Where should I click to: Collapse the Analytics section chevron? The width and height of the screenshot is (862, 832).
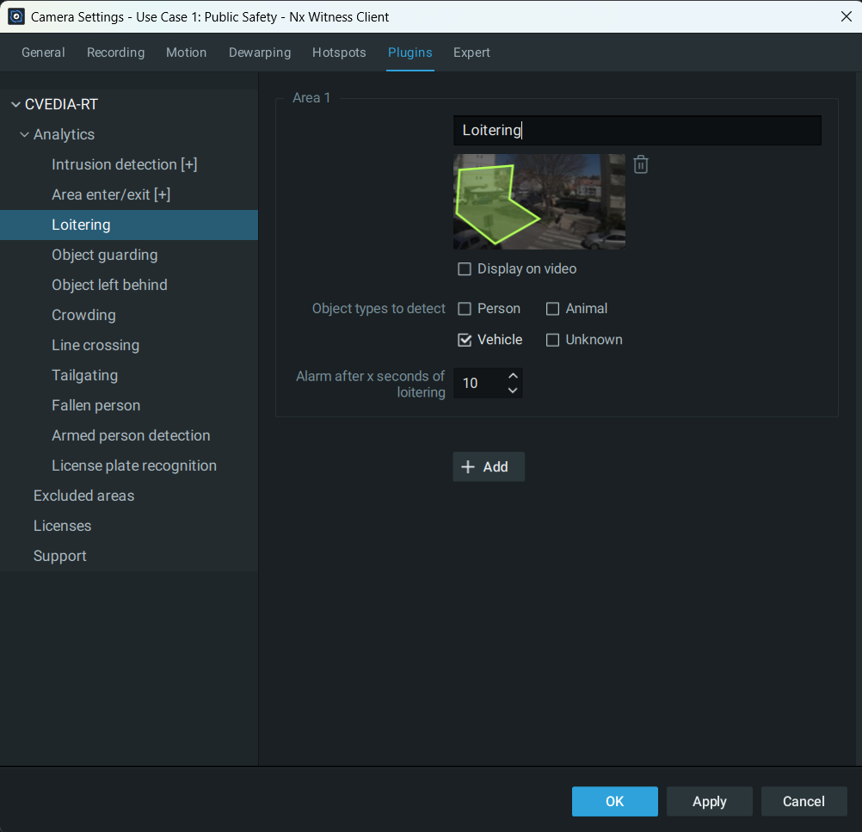[24, 135]
